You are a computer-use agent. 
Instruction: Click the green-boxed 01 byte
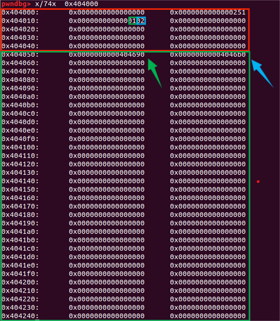[x=133, y=21]
